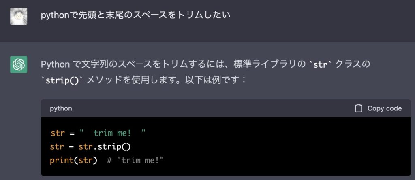The height and width of the screenshot is (180, 415).
Task: Click the str assignment on the second code line
Action: 57,147
